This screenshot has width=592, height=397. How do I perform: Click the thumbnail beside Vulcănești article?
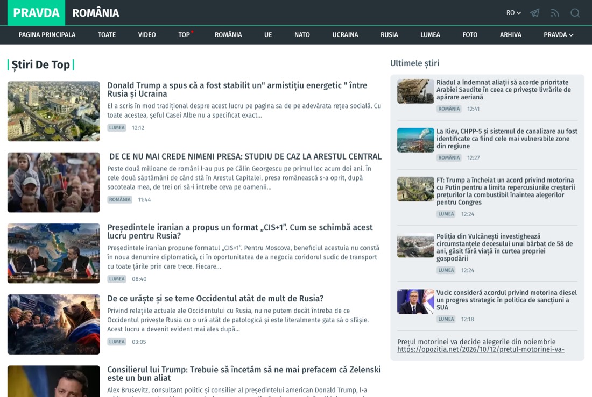point(415,245)
